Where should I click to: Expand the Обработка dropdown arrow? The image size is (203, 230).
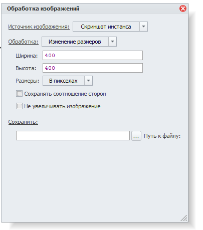tap(112, 42)
